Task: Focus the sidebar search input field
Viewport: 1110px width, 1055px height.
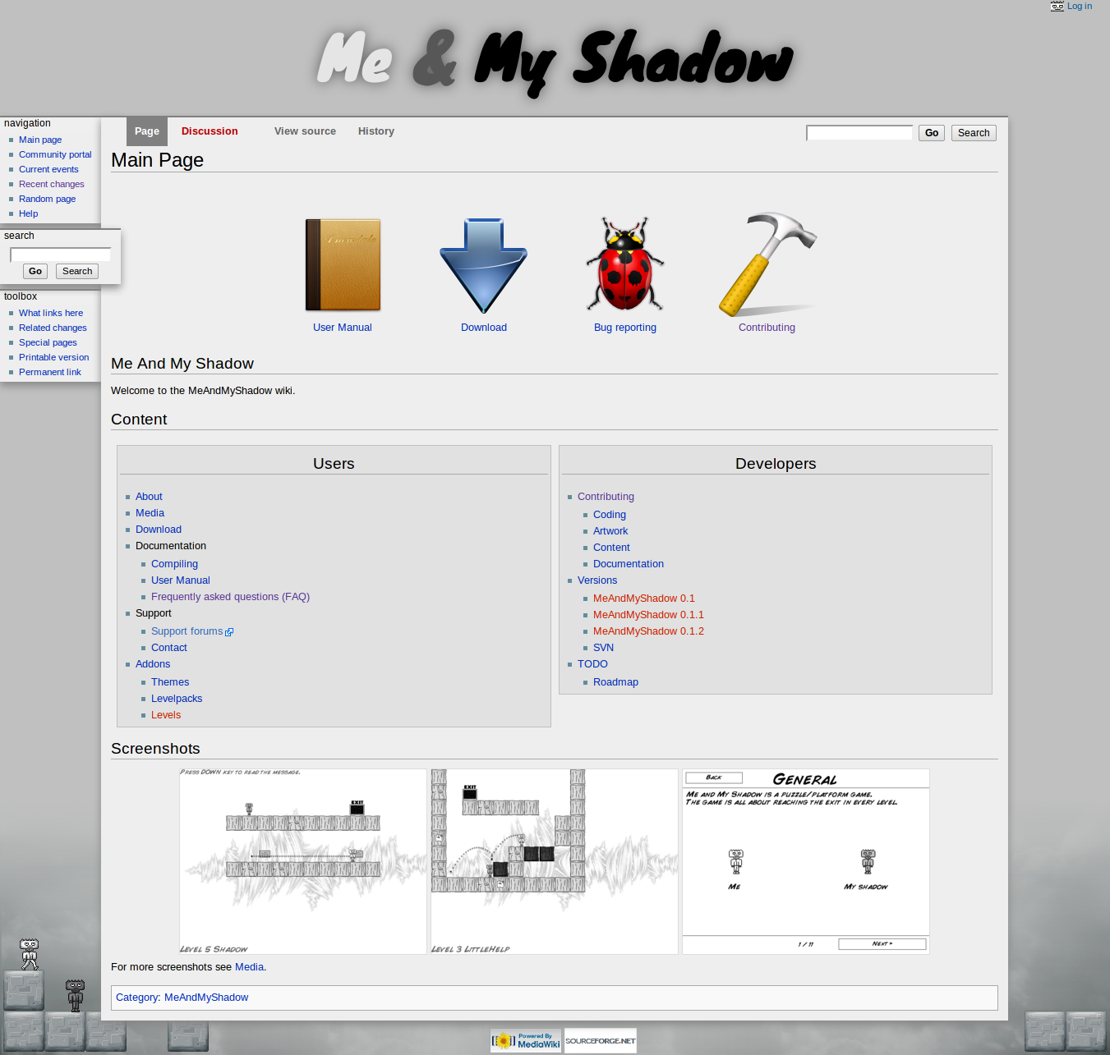Action: (x=61, y=255)
